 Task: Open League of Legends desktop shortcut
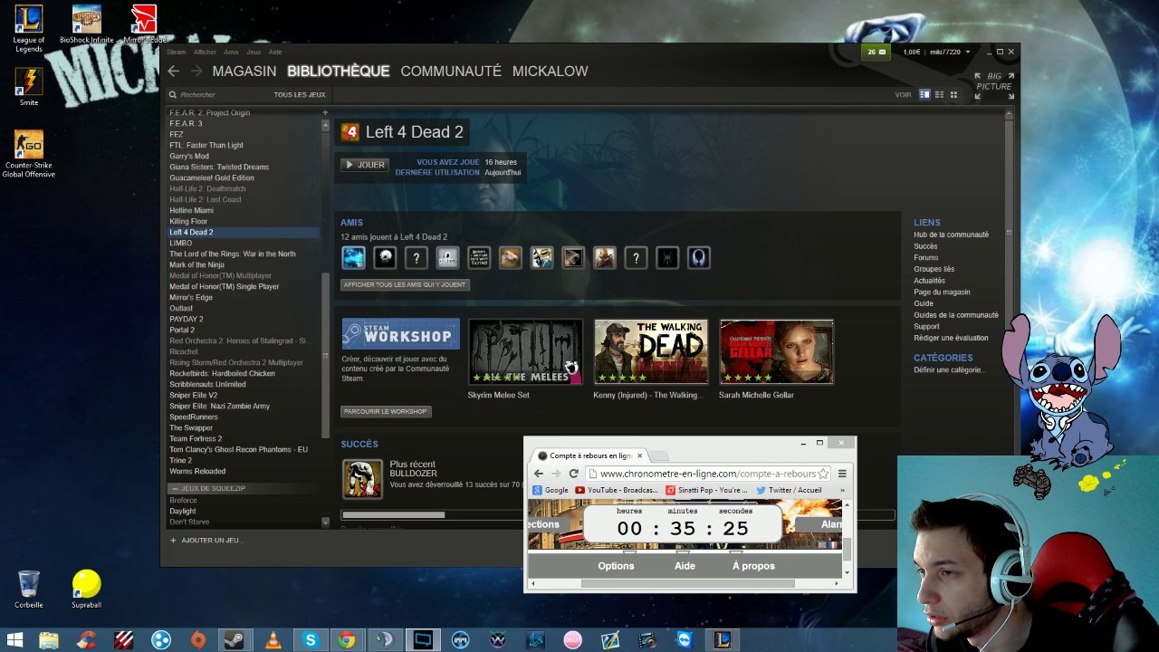point(29,27)
